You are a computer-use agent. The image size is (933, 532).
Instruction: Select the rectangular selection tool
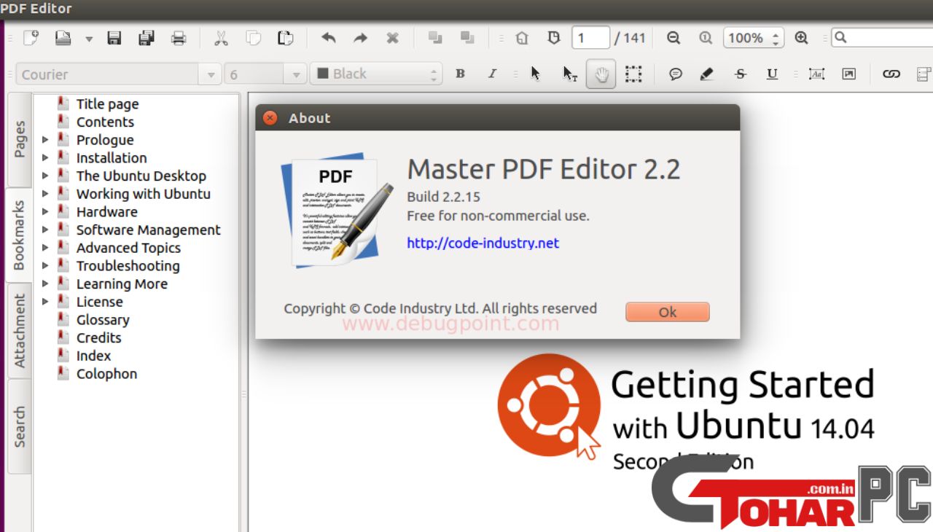pyautogui.click(x=633, y=74)
